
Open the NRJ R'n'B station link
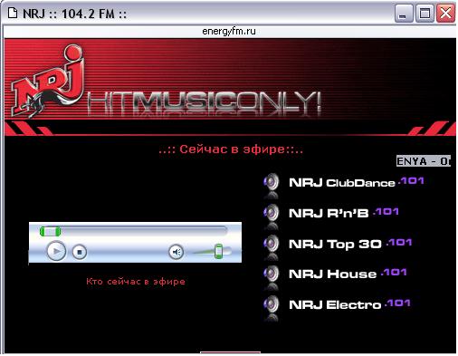344,213
